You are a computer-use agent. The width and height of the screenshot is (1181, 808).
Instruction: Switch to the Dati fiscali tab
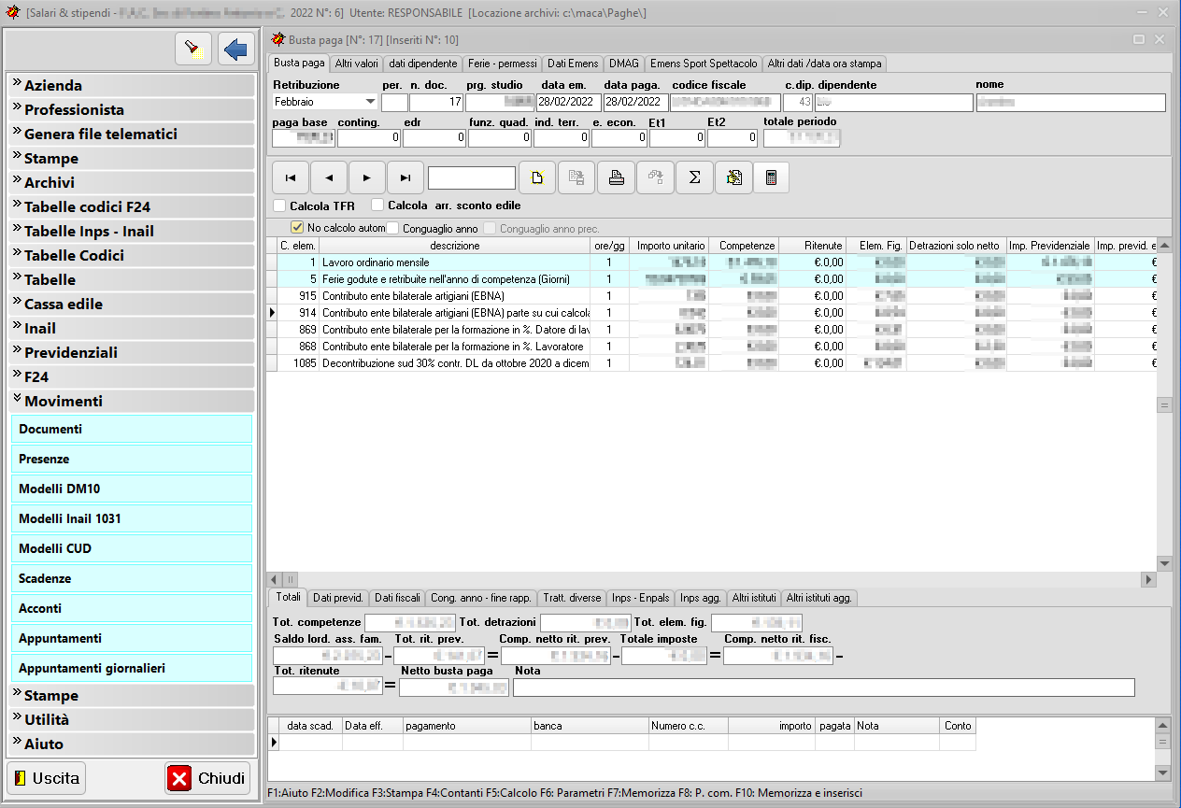[397, 598]
